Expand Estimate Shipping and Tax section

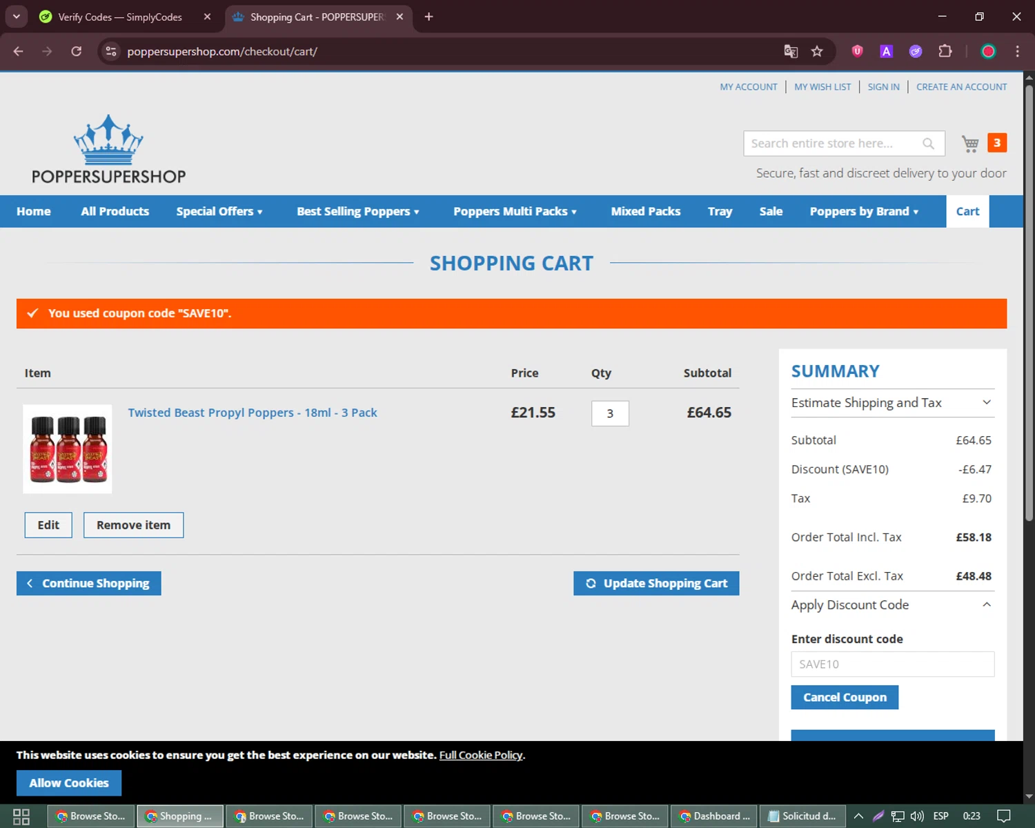[x=892, y=402]
